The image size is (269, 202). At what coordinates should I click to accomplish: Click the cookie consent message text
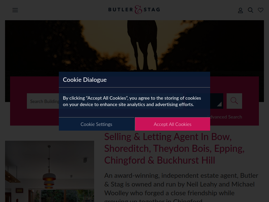[132, 101]
